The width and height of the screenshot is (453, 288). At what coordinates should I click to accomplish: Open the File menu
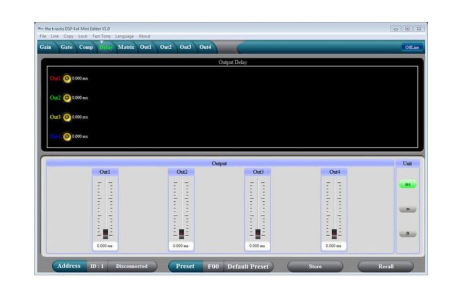(x=43, y=36)
